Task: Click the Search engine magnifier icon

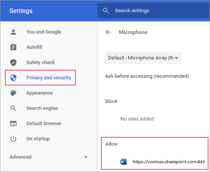Action: coord(13,108)
